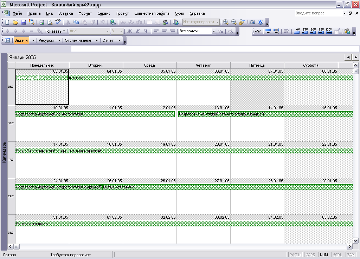This screenshot has width=360, height=259.
Task: Open the Arial font dropdown
Action: 108,31
